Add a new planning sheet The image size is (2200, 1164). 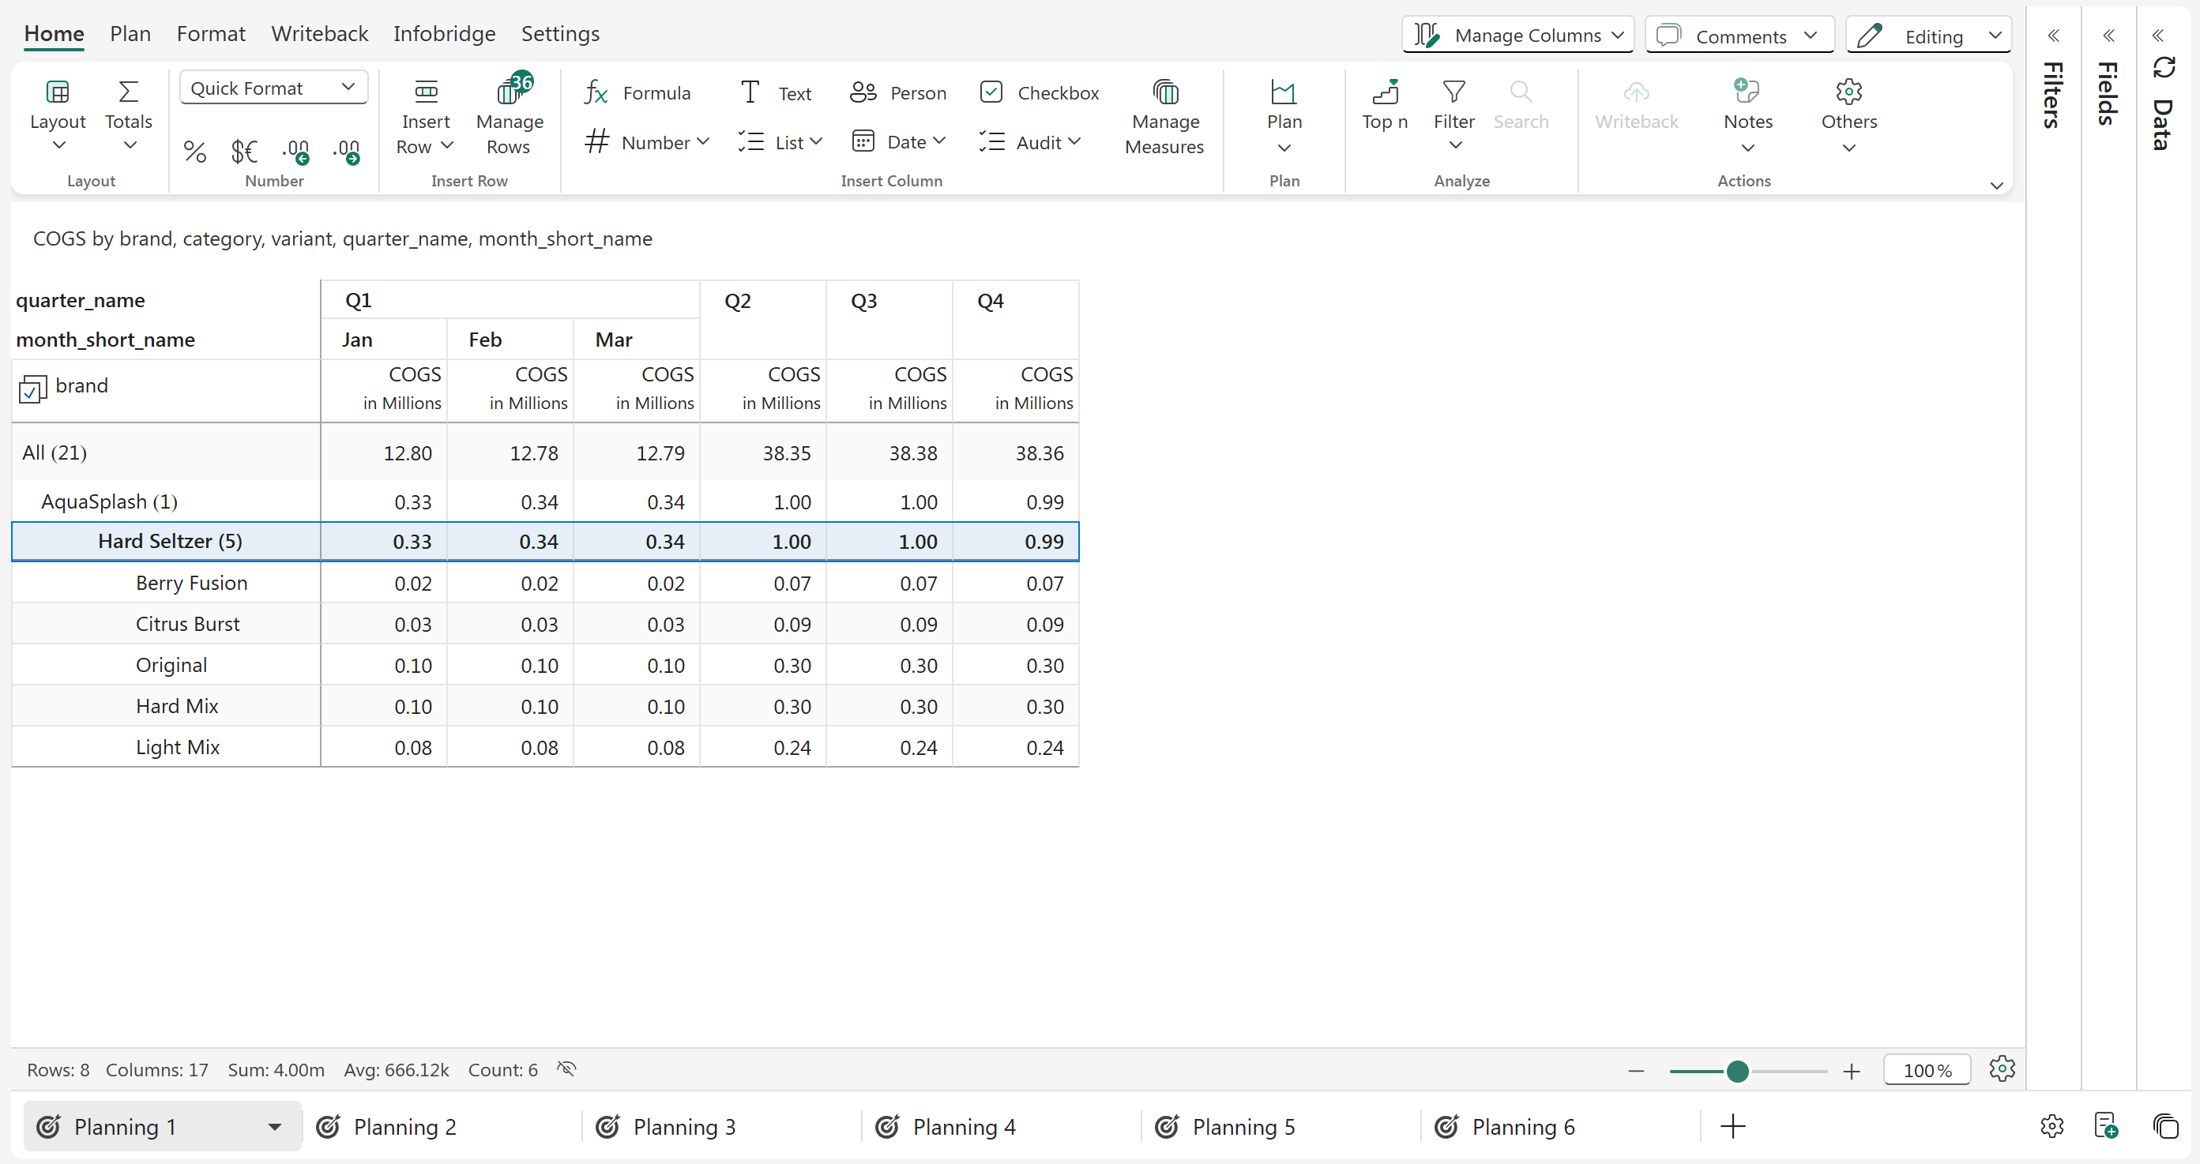pyautogui.click(x=1733, y=1126)
